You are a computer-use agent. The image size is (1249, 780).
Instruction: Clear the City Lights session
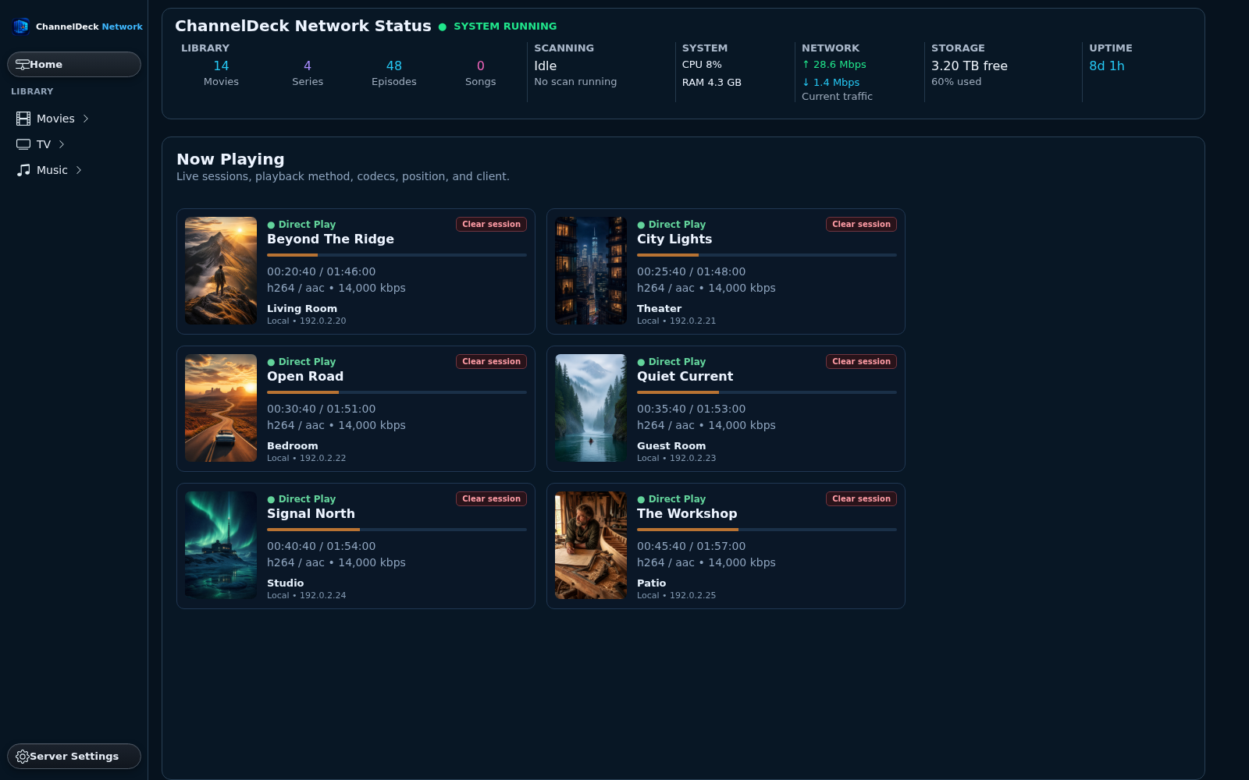(861, 224)
